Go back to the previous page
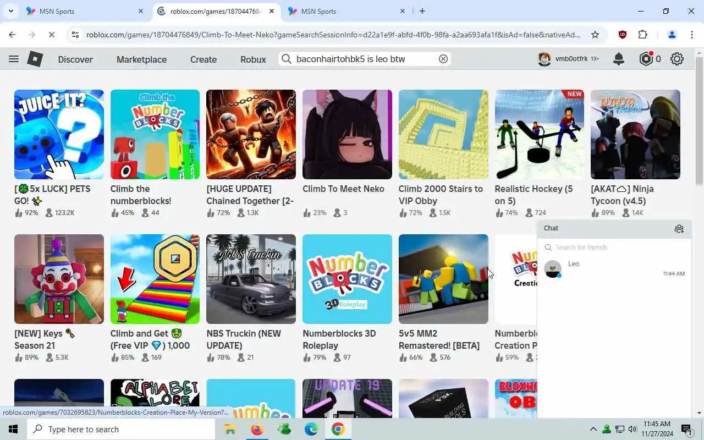 tap(12, 35)
